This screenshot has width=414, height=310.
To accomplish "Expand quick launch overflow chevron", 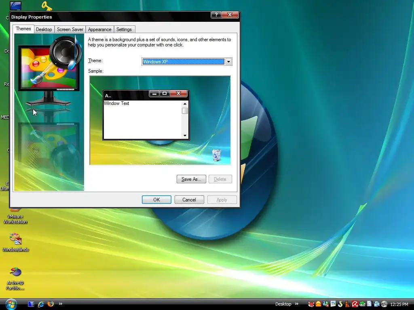I will click(61, 304).
